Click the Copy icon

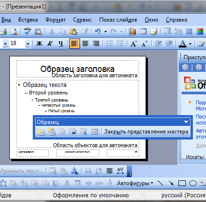click(x=62, y=31)
